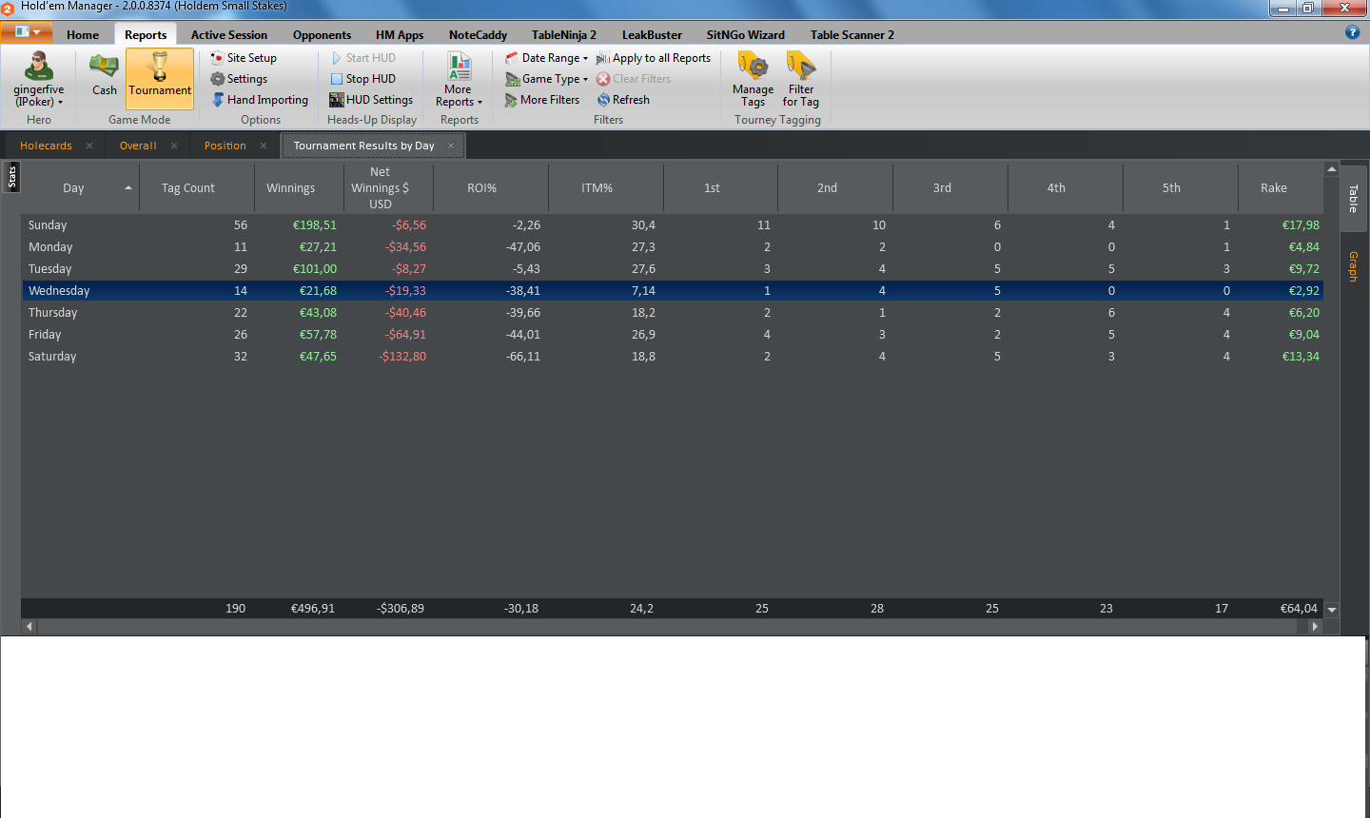Viewport: 1370px width, 818px height.
Task: Sort by Rake column header
Action: 1281,188
